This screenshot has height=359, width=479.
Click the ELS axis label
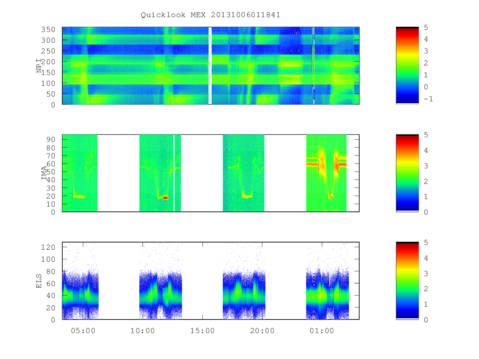39,281
